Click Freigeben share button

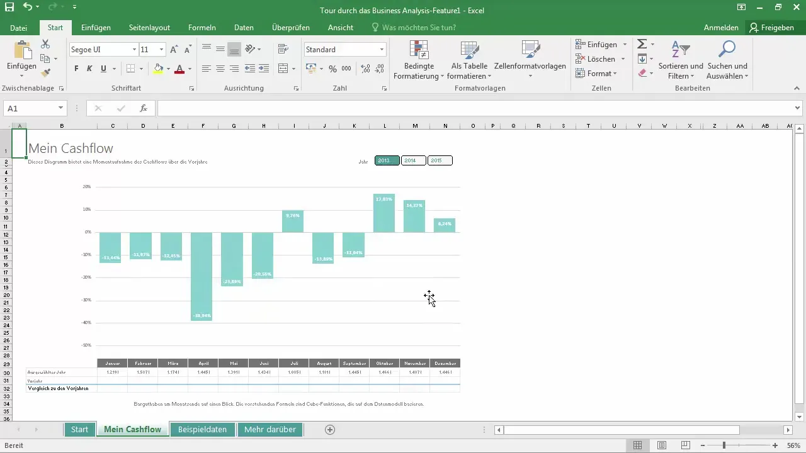(x=771, y=28)
